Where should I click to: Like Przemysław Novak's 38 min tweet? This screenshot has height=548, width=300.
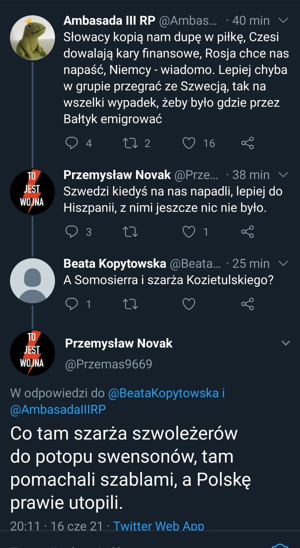click(x=188, y=232)
